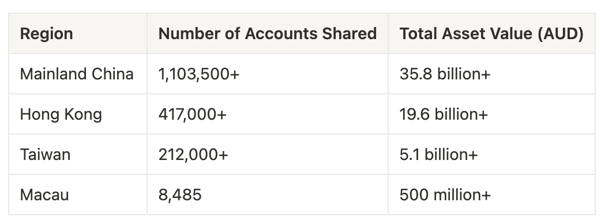Click the 19.6 billion+ value cell
The image size is (601, 221).
tap(492, 114)
